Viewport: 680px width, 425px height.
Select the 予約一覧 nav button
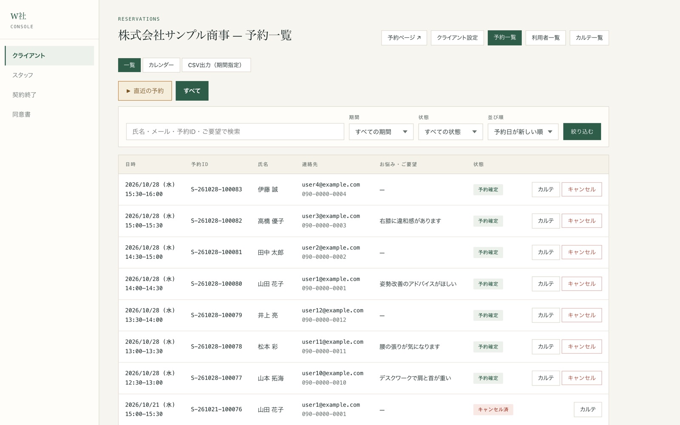[504, 38]
